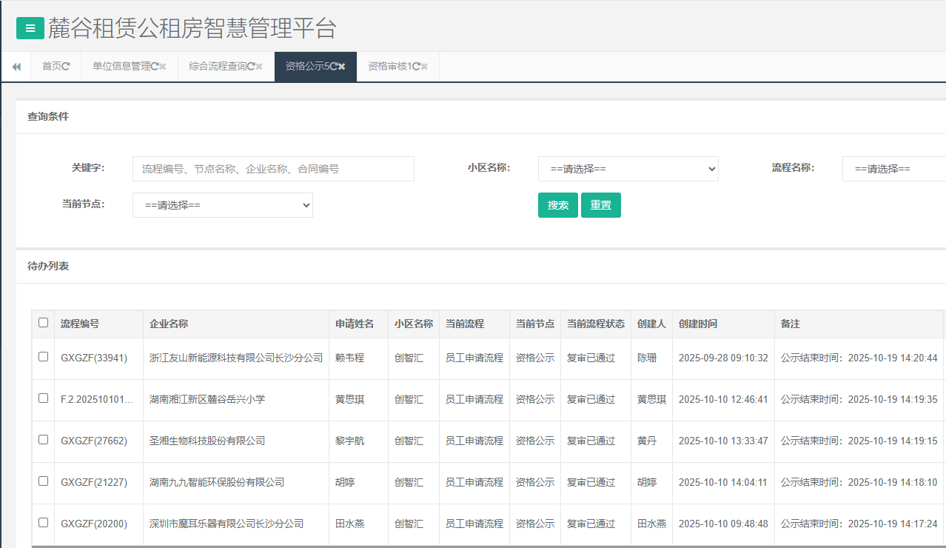The width and height of the screenshot is (946, 548).
Task: Click refresh icon on 综合流程查询 tab
Action: [x=251, y=67]
